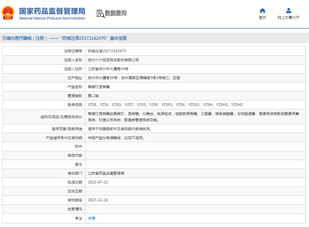This screenshot has width=309, height=227.
Task: Select the approval date 2022-07-22
Action: click(98, 182)
